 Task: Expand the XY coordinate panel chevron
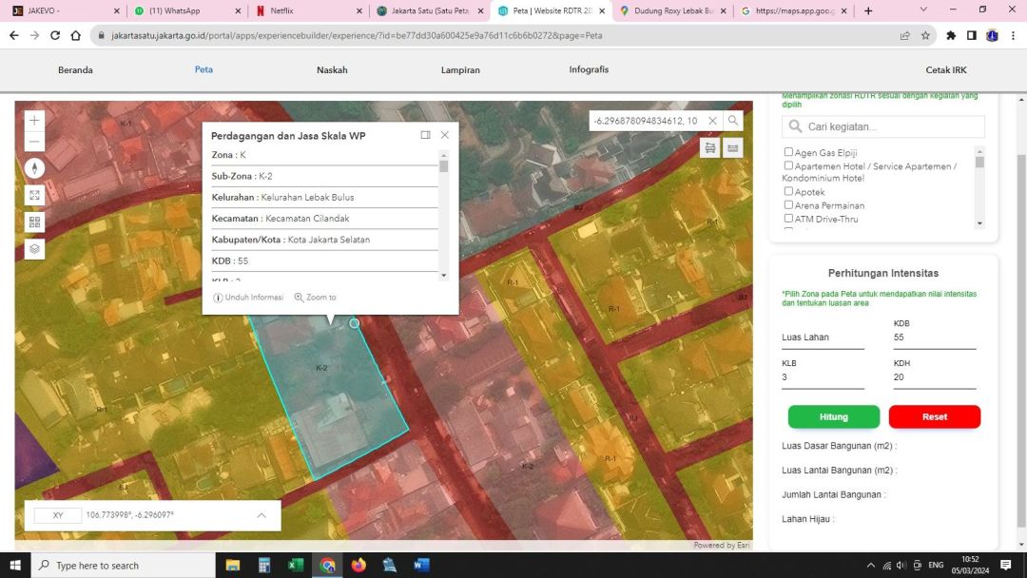[x=262, y=515]
